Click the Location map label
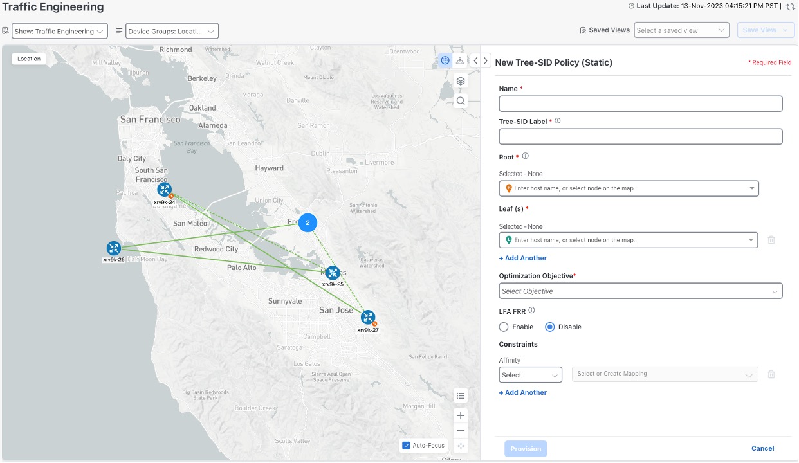Viewport: 799px width, 463px height. (x=29, y=59)
